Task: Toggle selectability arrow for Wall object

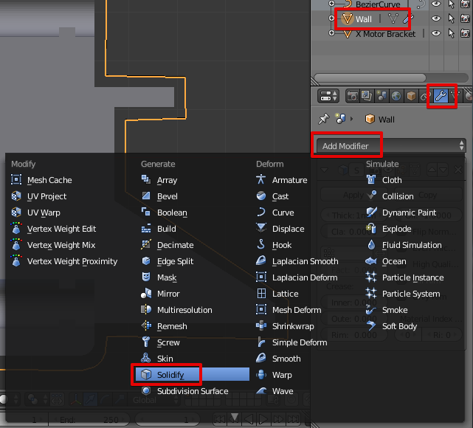Action: click(x=450, y=18)
